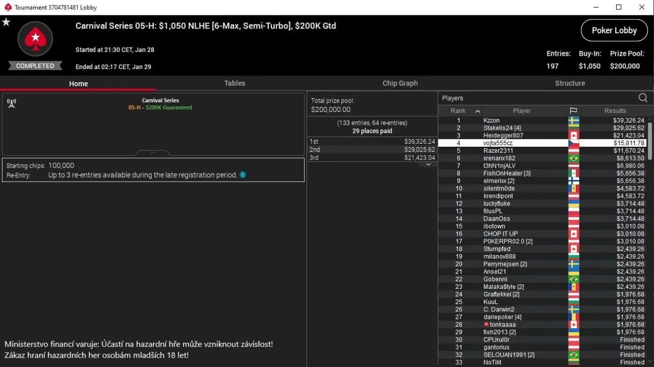Click the COMPLETED status badge
The image size is (654, 367).
click(35, 65)
